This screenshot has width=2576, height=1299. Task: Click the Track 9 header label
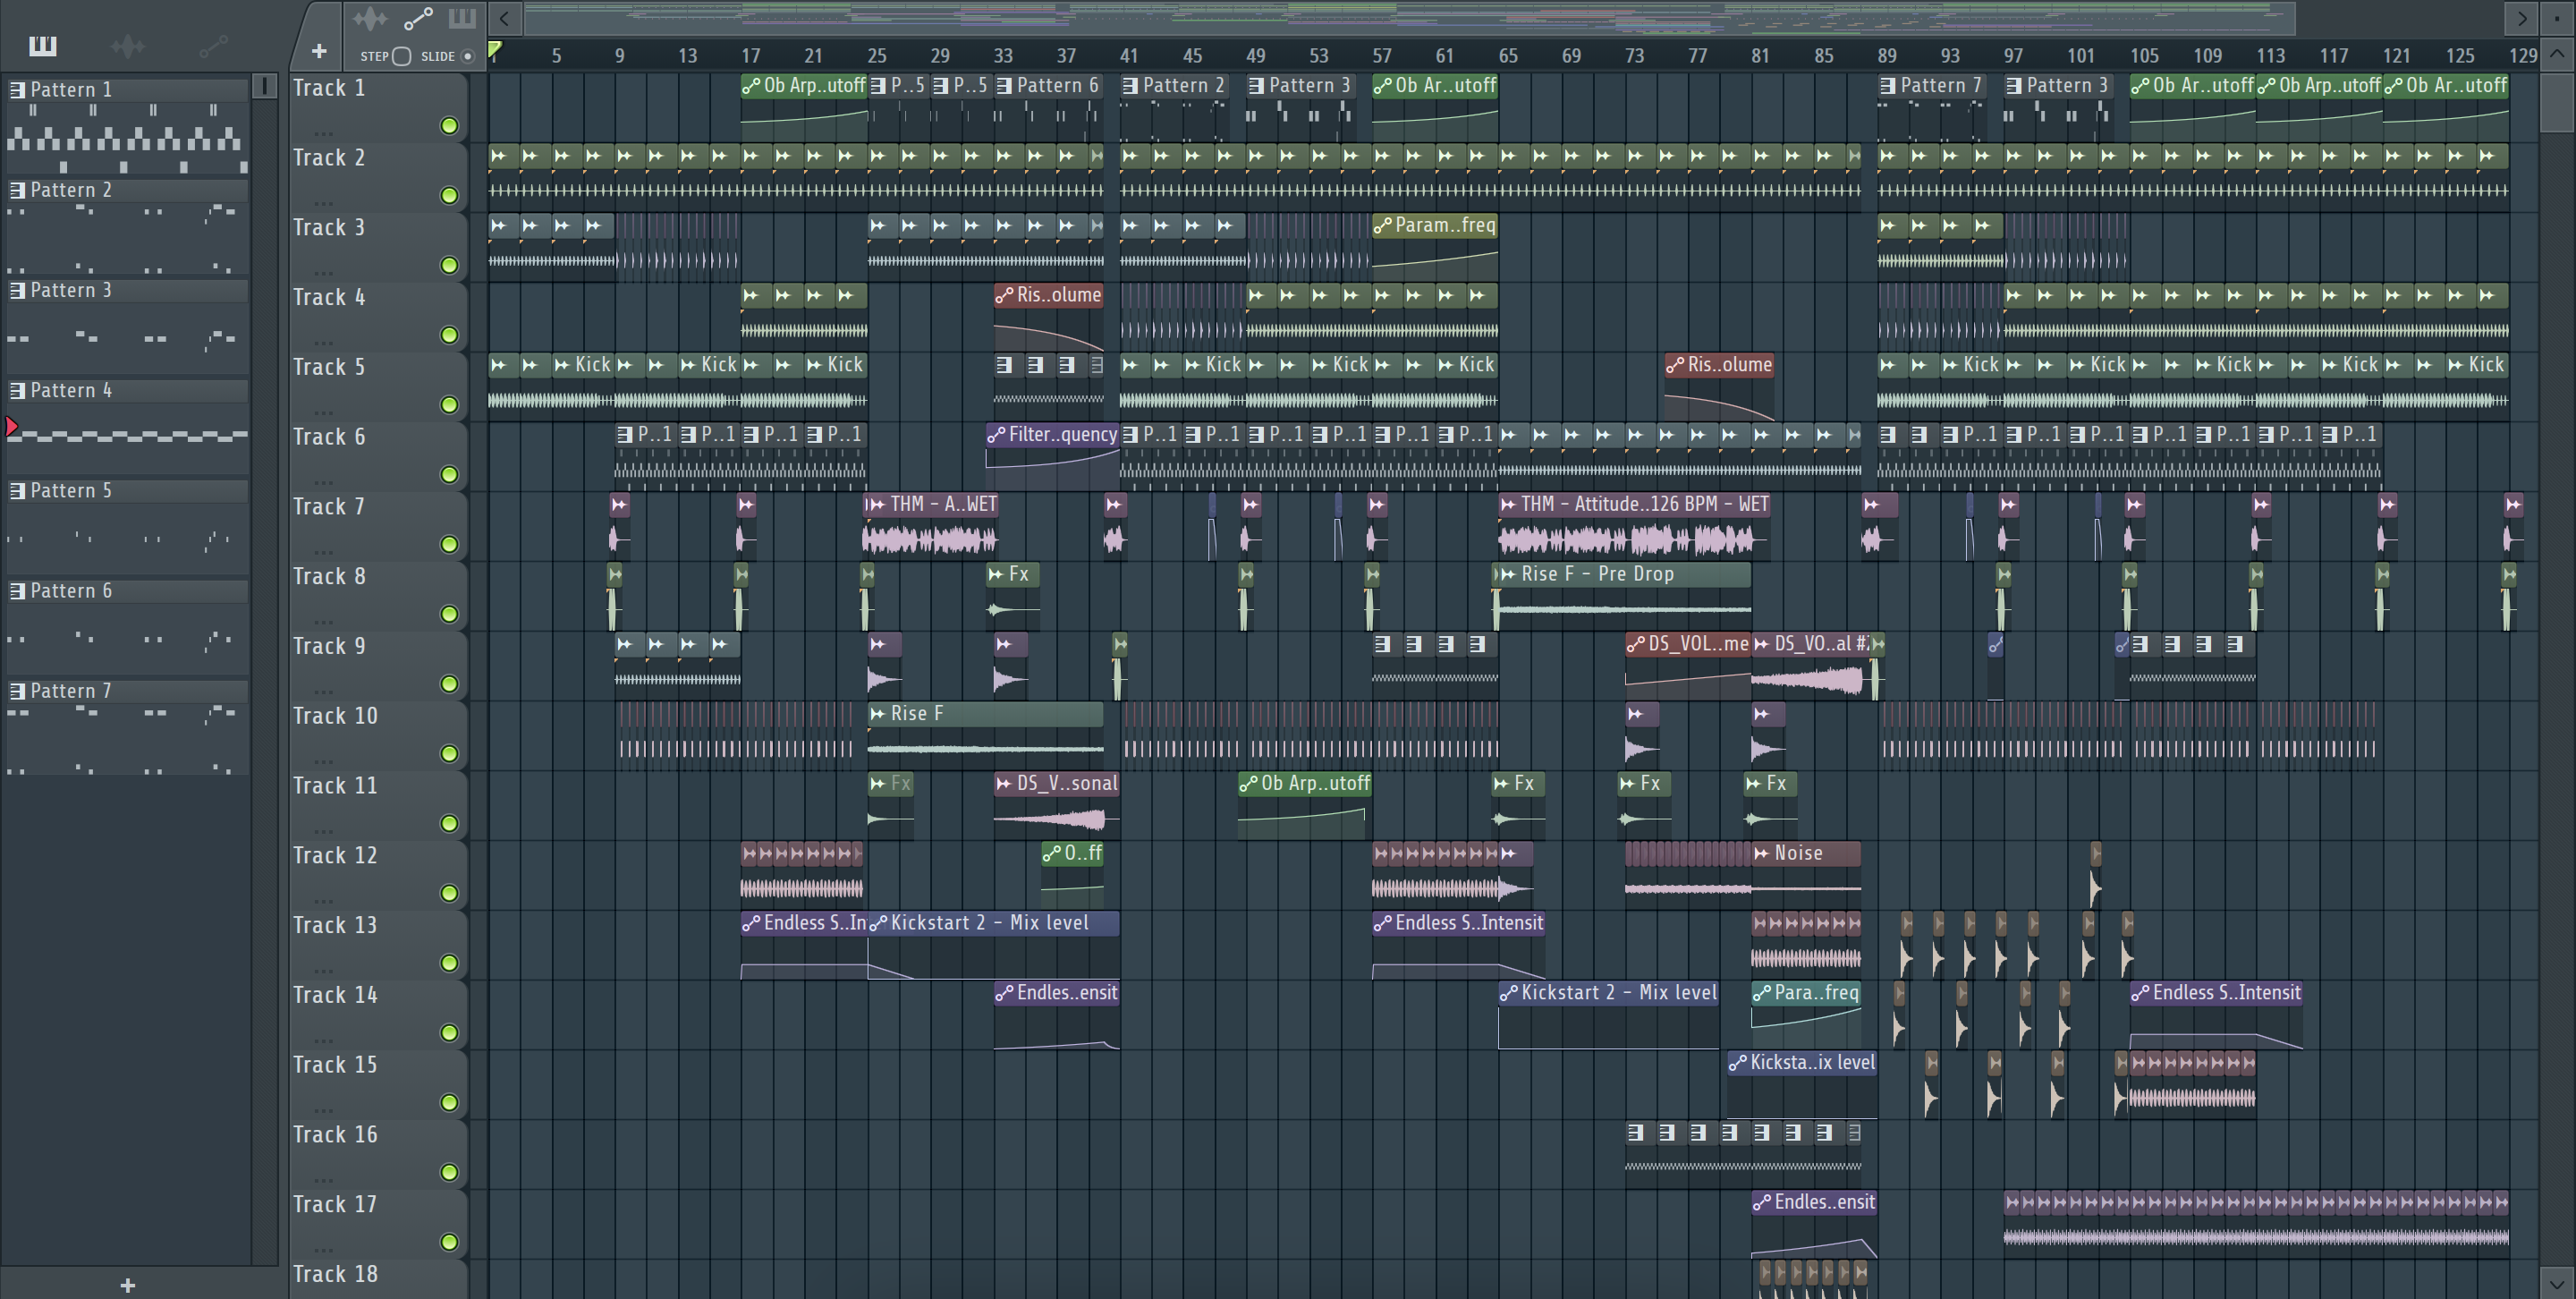(x=329, y=646)
